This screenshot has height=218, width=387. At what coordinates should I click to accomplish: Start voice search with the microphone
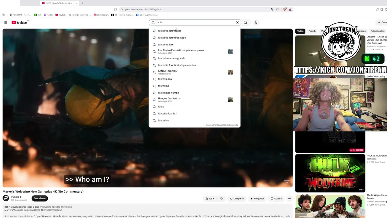click(x=256, y=22)
